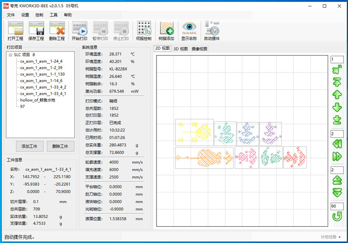Open the 文件 menu
The width and height of the screenshot is (348, 243).
[x=11, y=15]
